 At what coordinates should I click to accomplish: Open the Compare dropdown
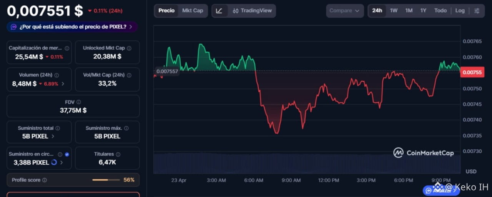point(345,11)
